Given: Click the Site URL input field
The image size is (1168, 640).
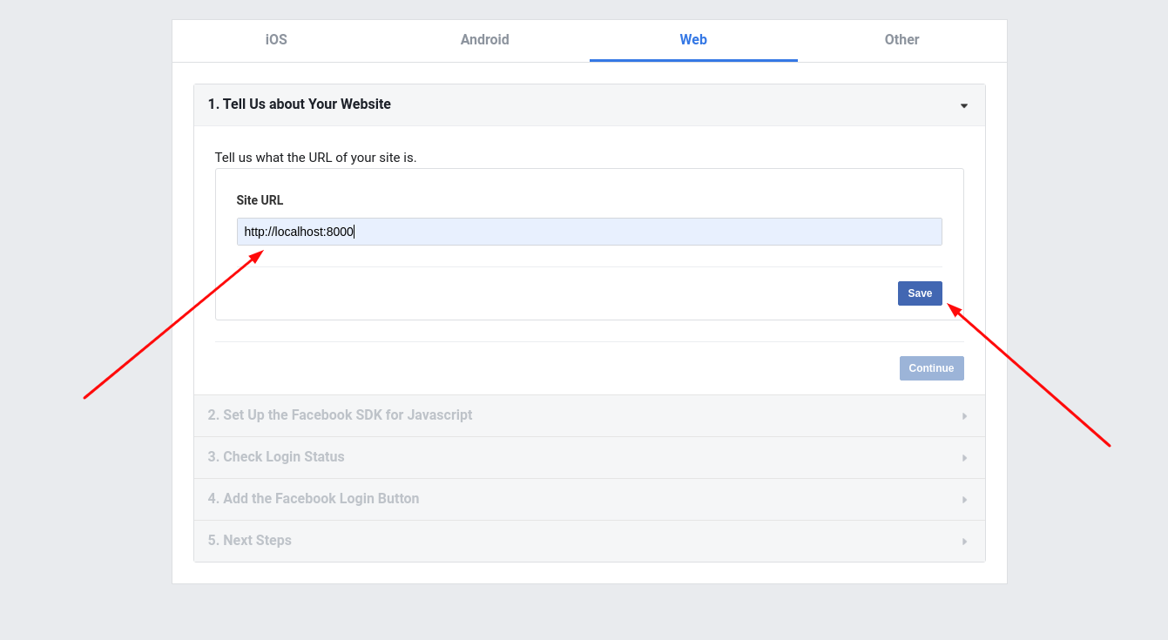Looking at the screenshot, I should click(589, 232).
